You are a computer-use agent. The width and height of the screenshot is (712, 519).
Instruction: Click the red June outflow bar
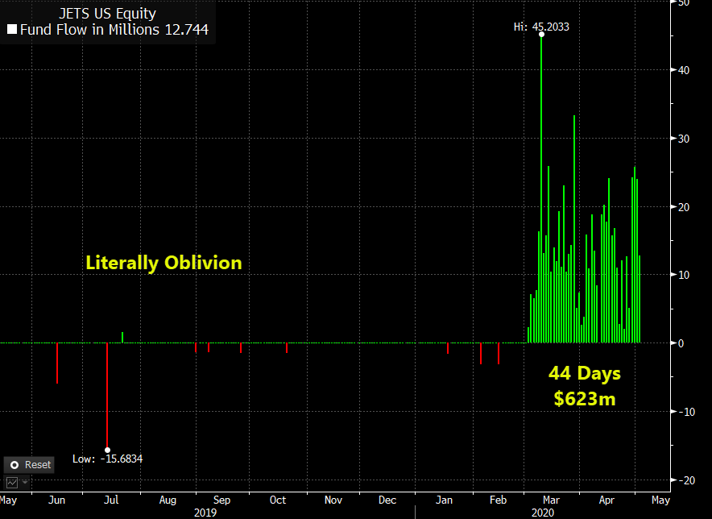coord(57,363)
